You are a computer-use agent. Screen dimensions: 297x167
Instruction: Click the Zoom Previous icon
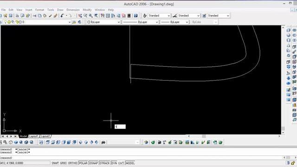[x=96, y=15]
